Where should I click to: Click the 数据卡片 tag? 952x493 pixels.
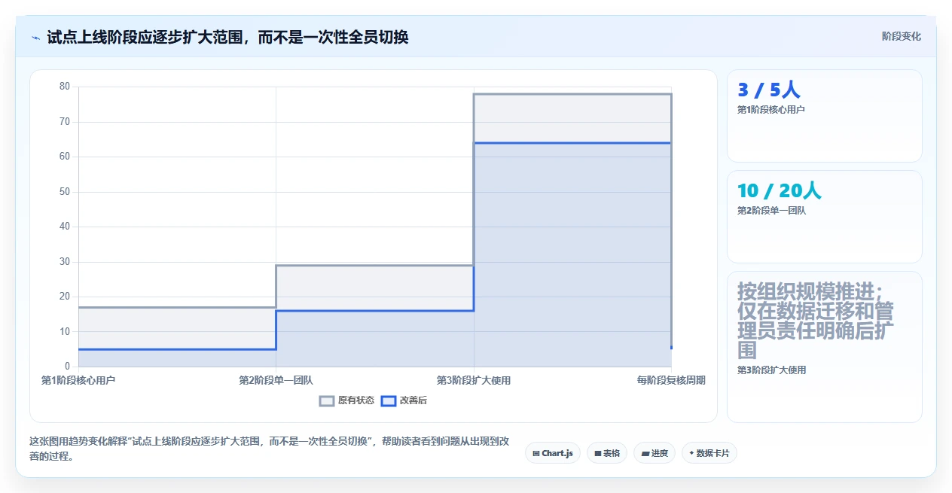709,453
